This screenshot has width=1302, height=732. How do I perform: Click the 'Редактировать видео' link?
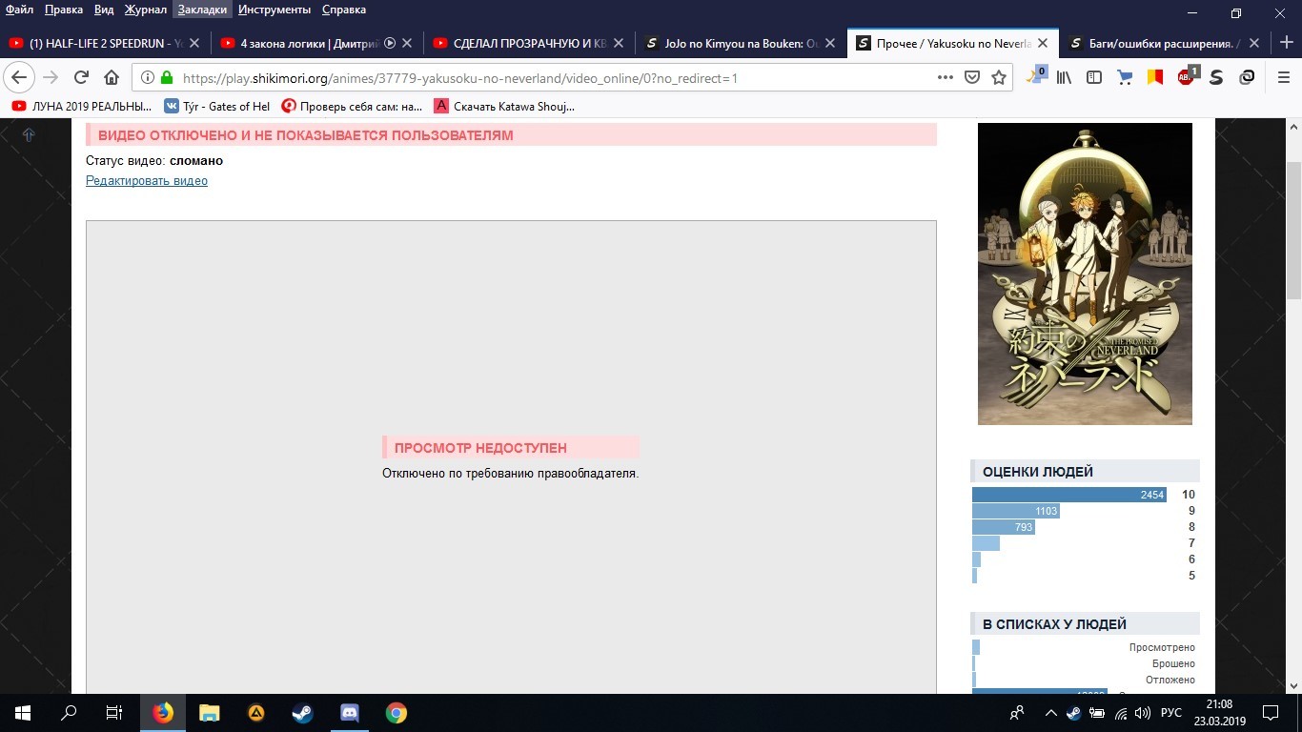point(147,181)
